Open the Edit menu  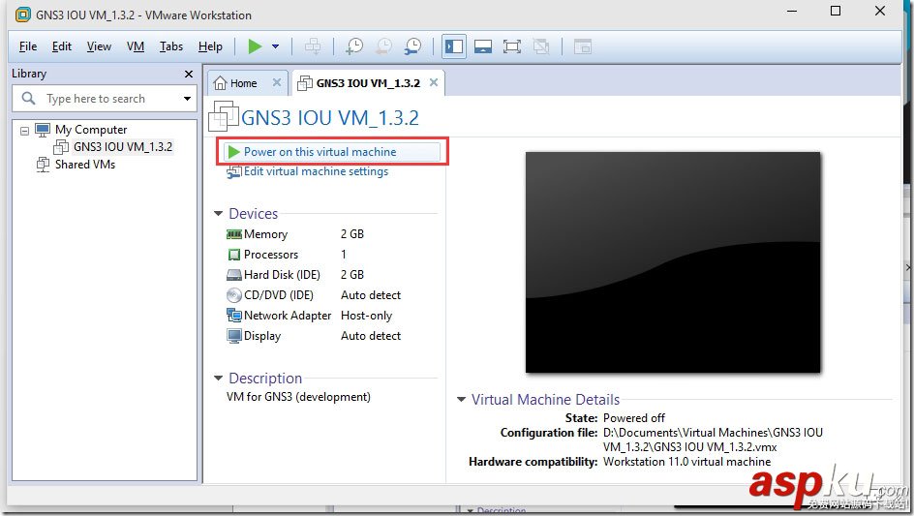pyautogui.click(x=61, y=46)
